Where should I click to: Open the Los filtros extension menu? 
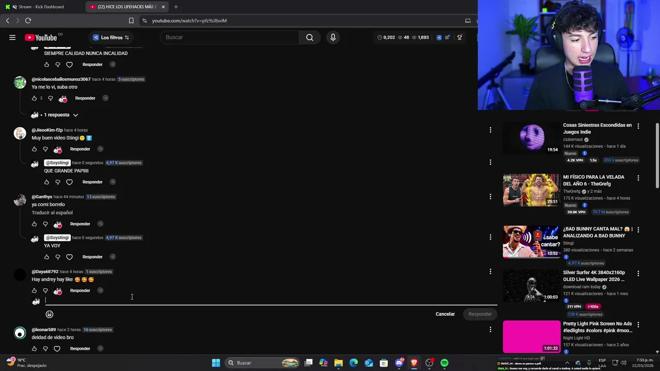110,37
